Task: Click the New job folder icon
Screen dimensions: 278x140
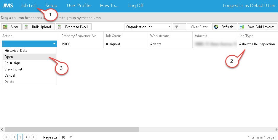Action: (5, 27)
